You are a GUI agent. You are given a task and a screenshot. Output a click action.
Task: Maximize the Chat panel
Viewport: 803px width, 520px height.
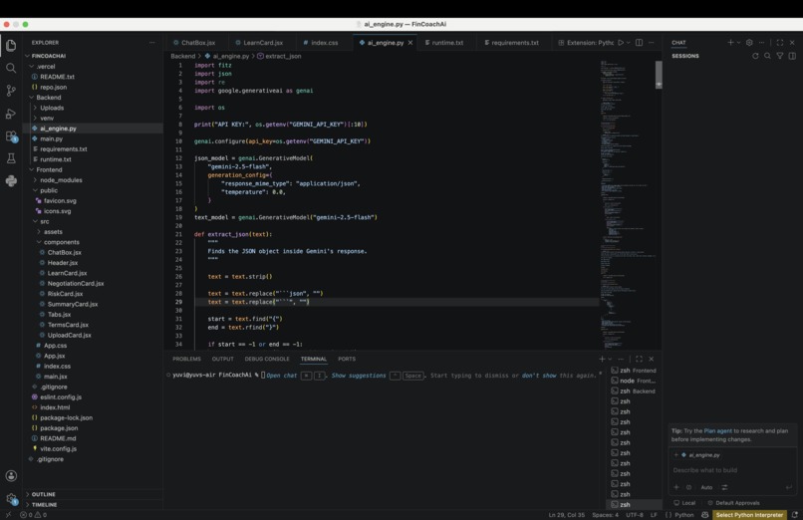pyautogui.click(x=780, y=43)
